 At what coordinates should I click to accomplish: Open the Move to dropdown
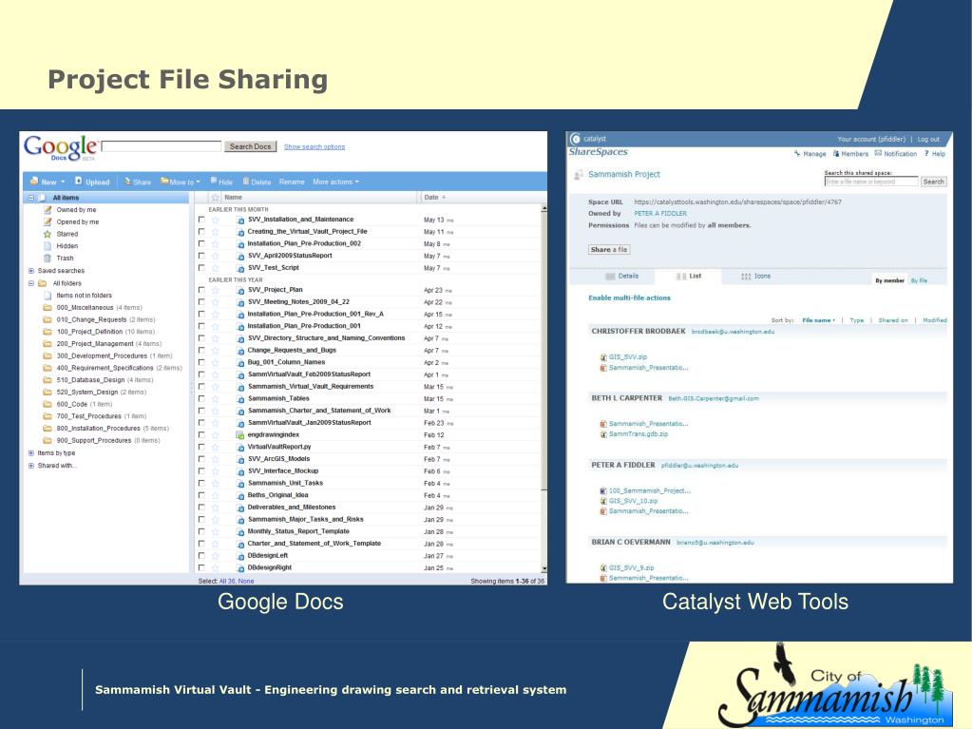click(181, 182)
